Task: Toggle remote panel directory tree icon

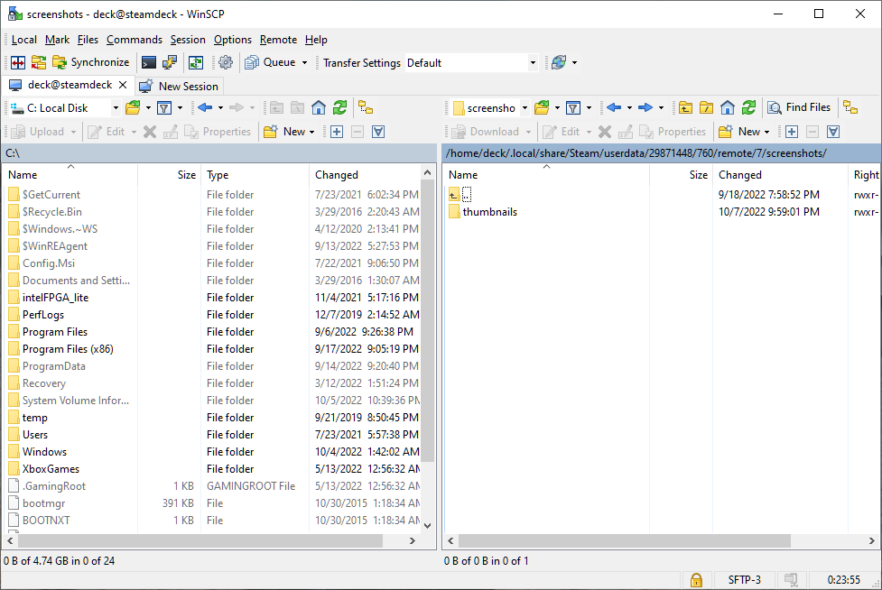Action: click(x=850, y=108)
